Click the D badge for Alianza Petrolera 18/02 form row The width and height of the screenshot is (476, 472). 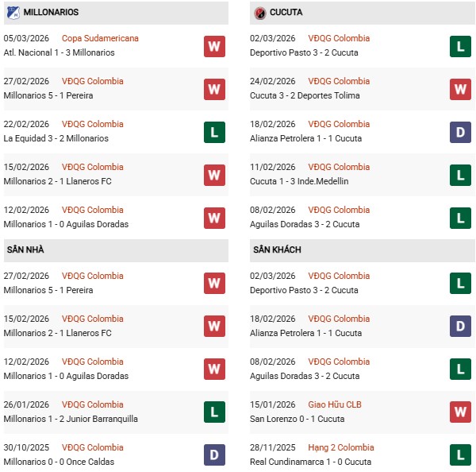(461, 132)
